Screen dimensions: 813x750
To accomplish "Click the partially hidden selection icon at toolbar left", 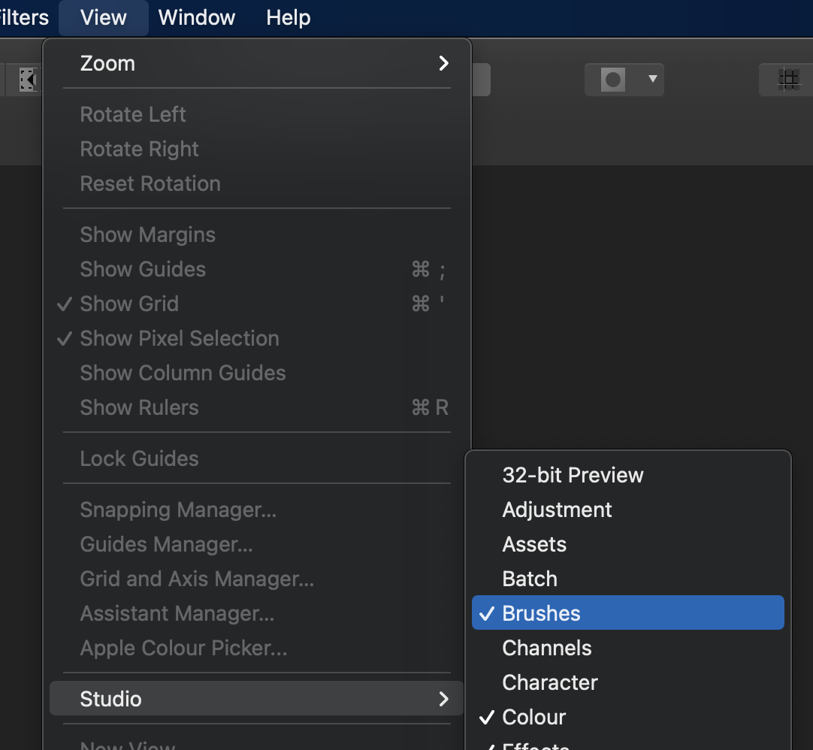I will [x=28, y=80].
